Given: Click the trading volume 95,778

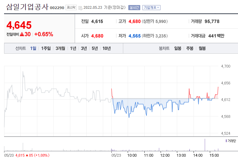Looking at the screenshot, I should [212, 21].
